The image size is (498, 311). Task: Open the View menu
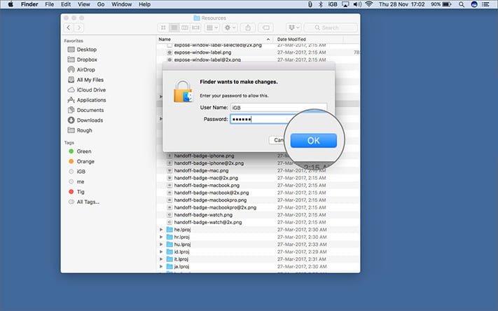(x=84, y=4)
